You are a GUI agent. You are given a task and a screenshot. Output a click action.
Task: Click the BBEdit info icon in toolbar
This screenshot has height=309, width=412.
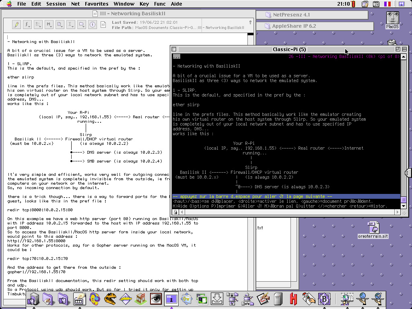pyautogui.click(x=93, y=25)
